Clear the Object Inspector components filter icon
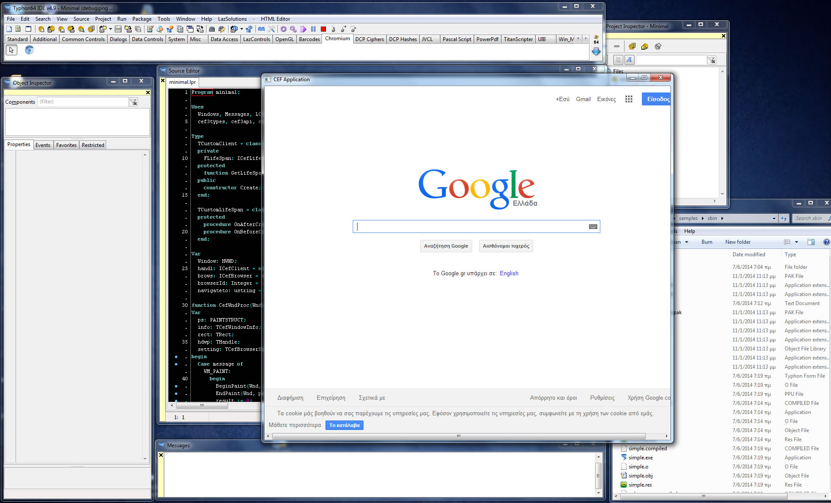 [133, 102]
